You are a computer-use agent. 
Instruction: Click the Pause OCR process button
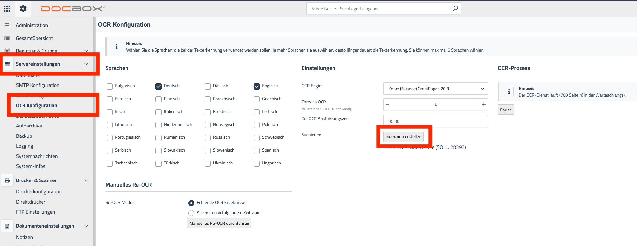click(x=506, y=110)
